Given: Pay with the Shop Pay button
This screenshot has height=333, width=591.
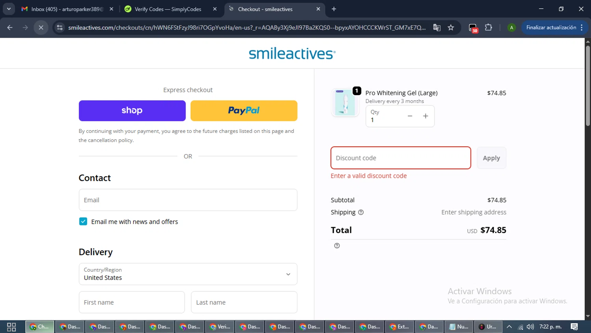Looking at the screenshot, I should tap(132, 110).
